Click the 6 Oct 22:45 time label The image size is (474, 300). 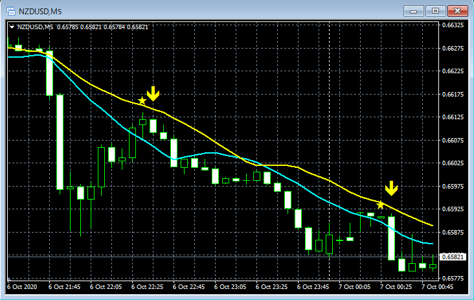coord(188,286)
